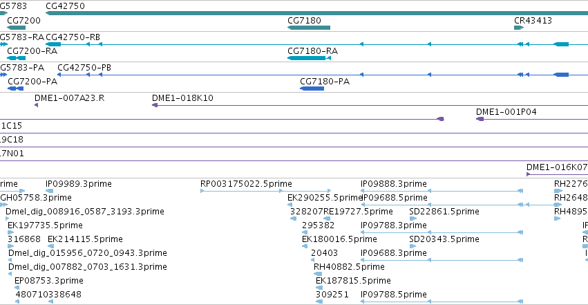
Task: Select the DME1-007A23.R purple arrow marker
Action: click(37, 105)
